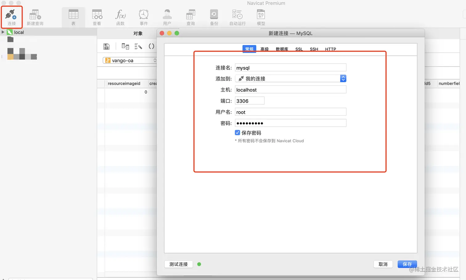
Task: Click the green connection status indicator
Action: 199,264
